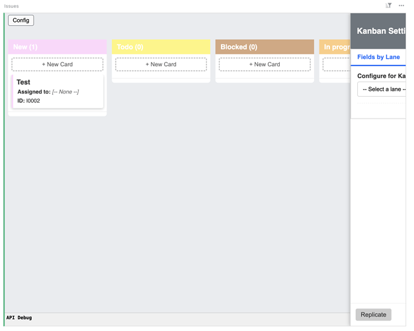414x331 pixels.
Task: Click the filter and sort icon
Action: point(388,5)
